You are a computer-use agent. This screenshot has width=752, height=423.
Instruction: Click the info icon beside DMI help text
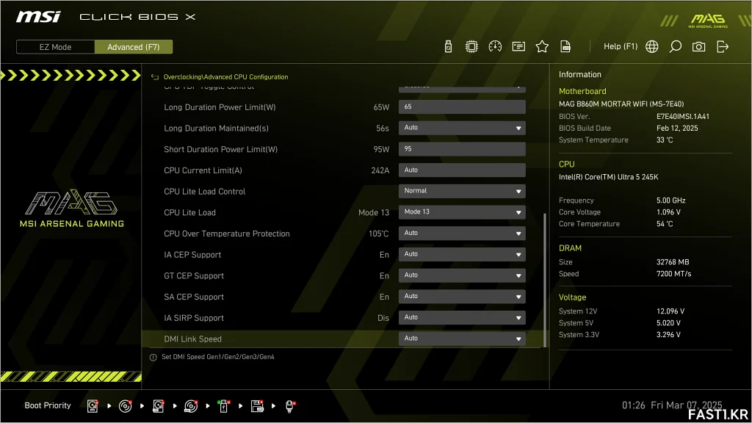coord(153,358)
